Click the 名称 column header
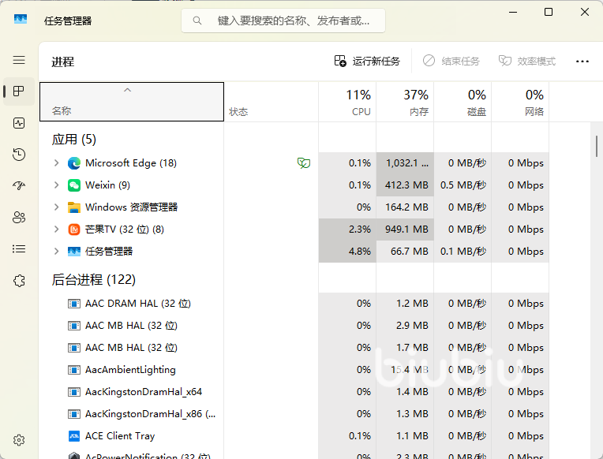Viewport: 603px width, 459px height. pos(131,103)
